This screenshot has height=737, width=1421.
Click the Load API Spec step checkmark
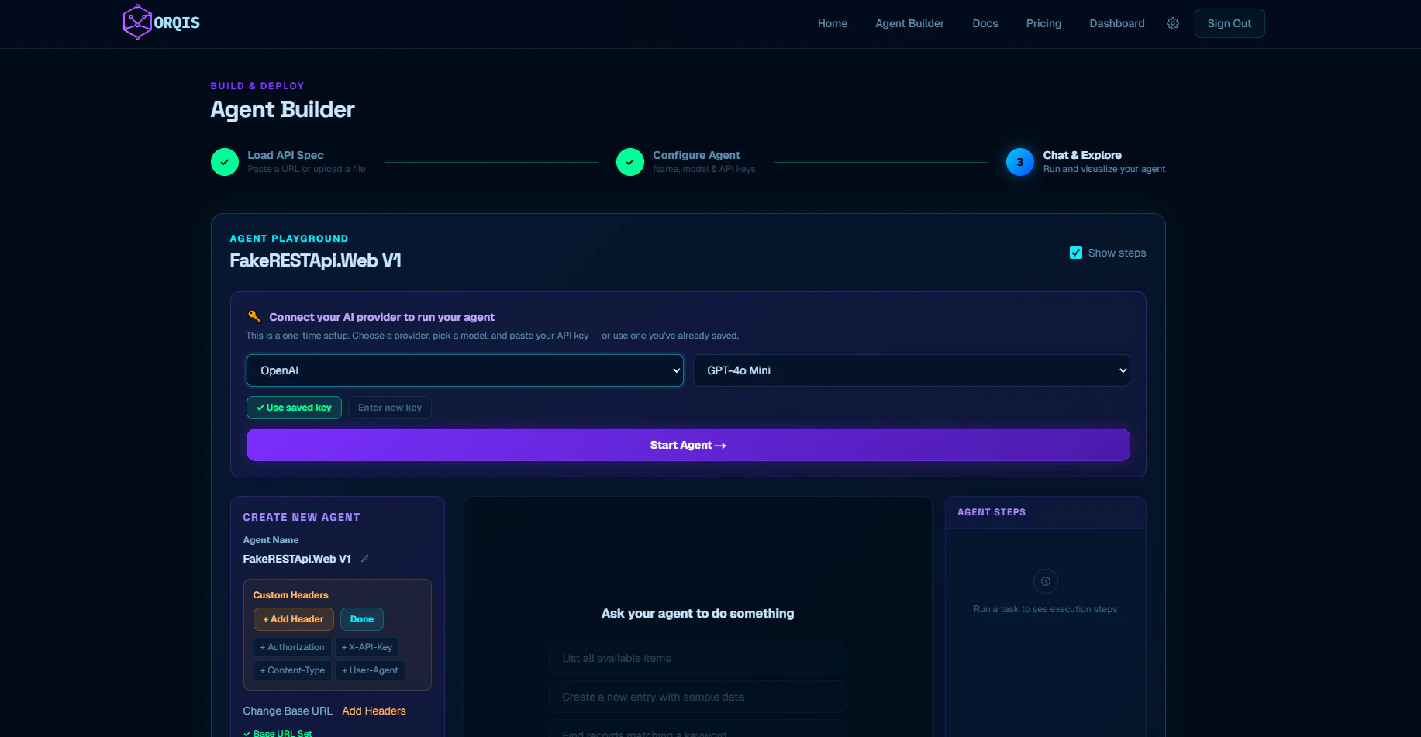[x=225, y=162]
